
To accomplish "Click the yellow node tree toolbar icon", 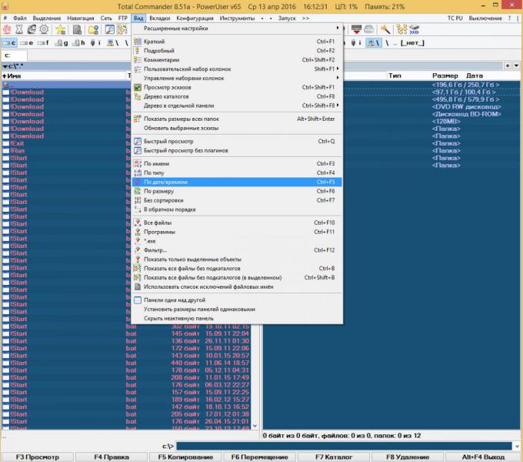I will (401, 29).
